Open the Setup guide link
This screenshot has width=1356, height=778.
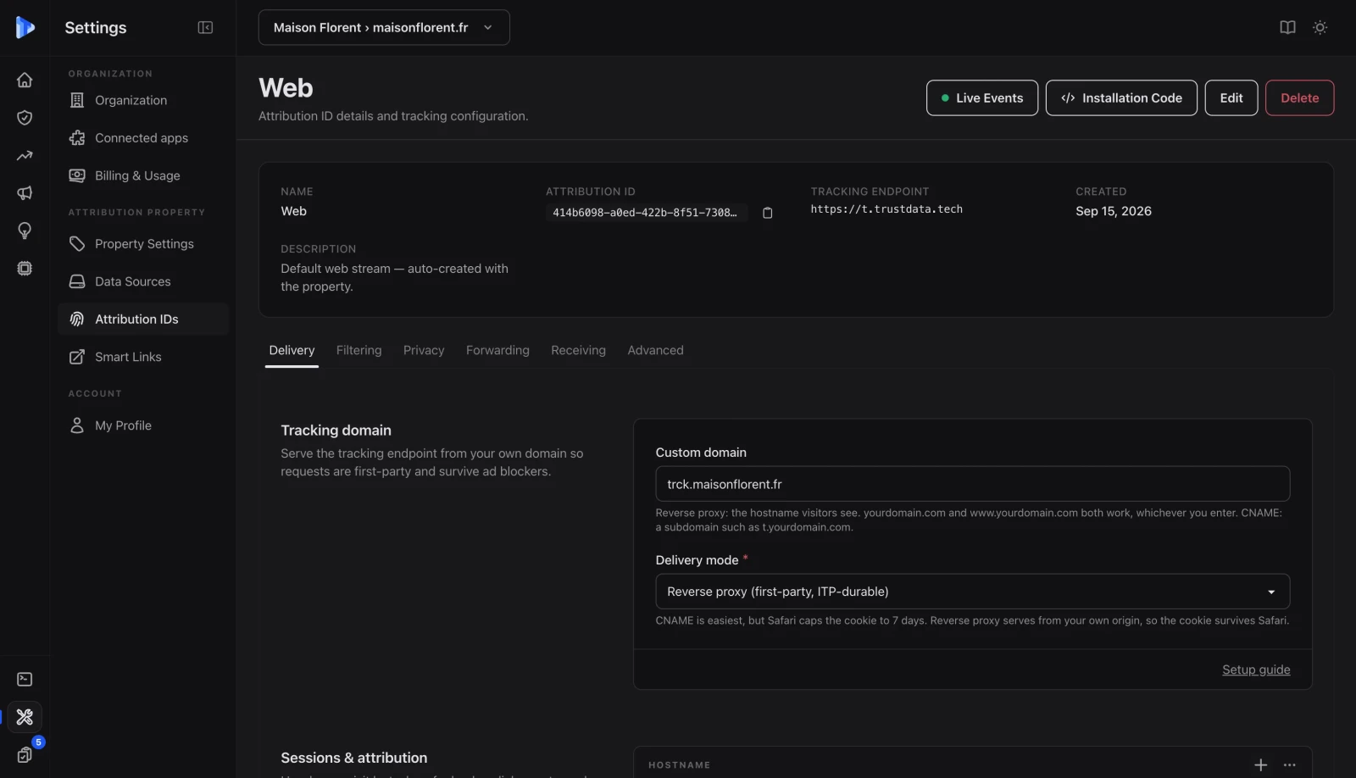pyautogui.click(x=1256, y=670)
